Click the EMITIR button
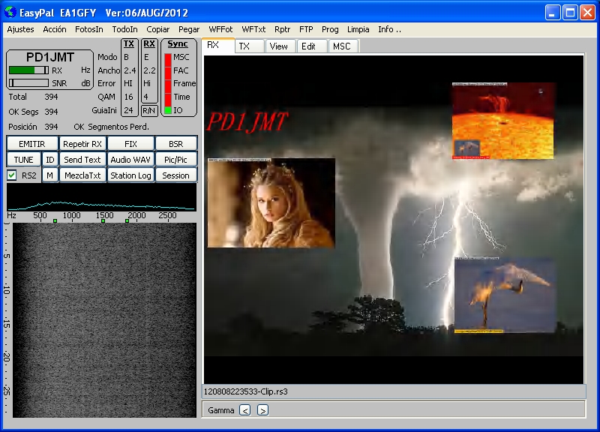 32,144
